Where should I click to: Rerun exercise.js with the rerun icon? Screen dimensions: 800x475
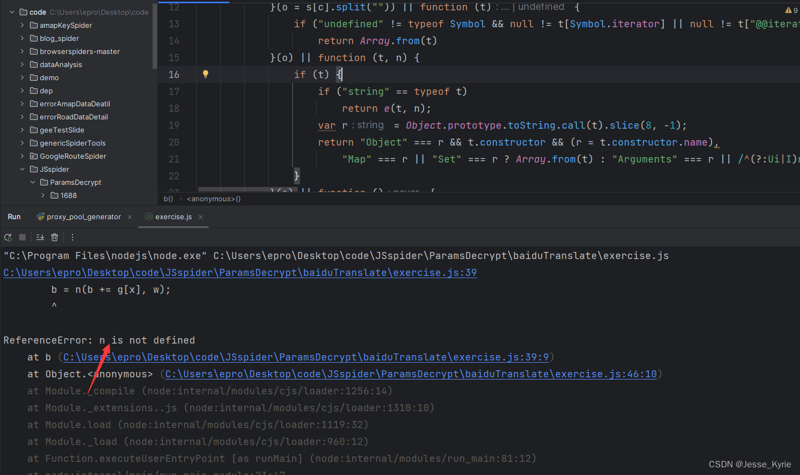click(8, 237)
